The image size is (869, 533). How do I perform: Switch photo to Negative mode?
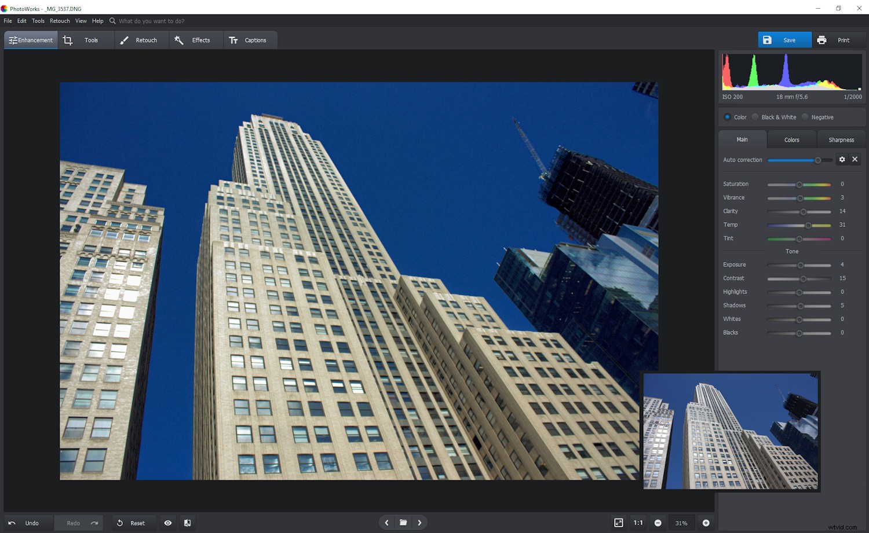pos(805,117)
